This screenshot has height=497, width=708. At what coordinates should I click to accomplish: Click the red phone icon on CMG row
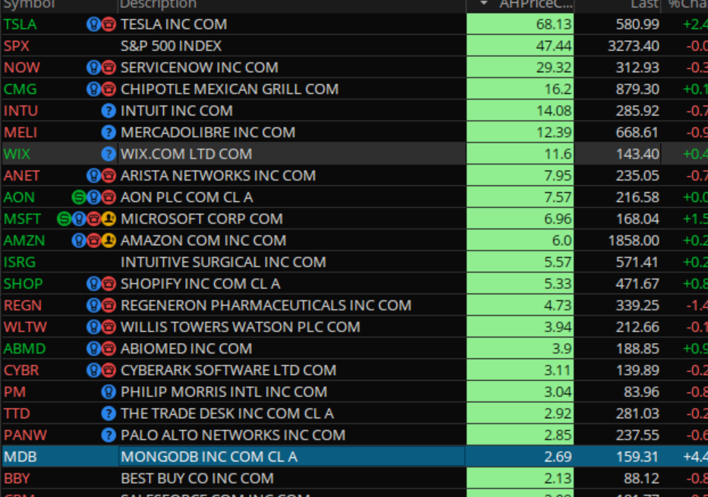pyautogui.click(x=109, y=89)
